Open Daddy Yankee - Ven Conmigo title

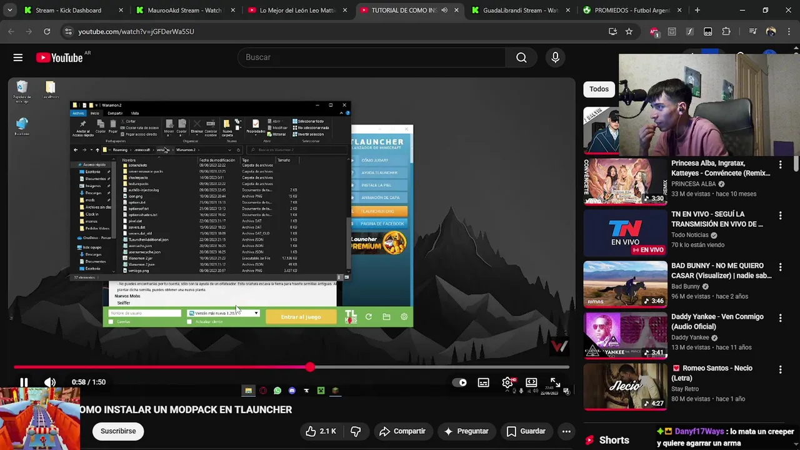[717, 322]
